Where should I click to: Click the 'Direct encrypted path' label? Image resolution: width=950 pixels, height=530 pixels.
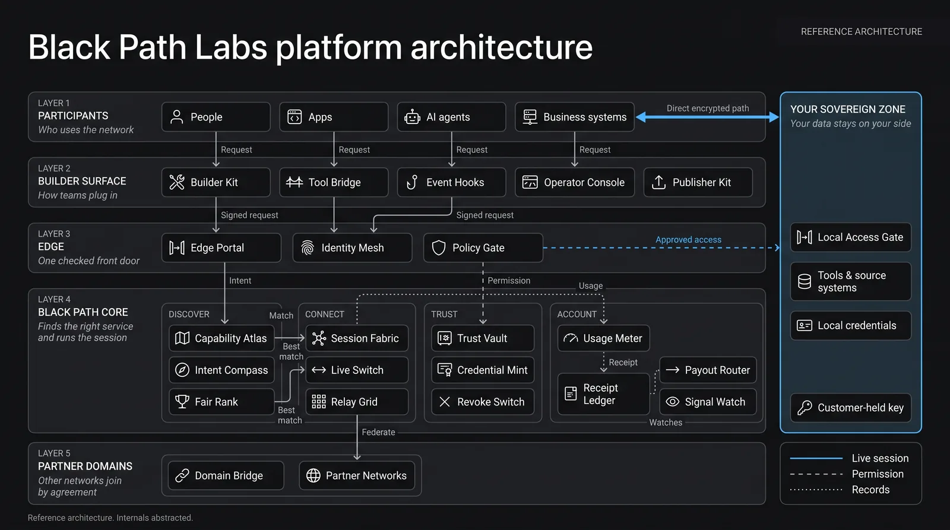(708, 108)
